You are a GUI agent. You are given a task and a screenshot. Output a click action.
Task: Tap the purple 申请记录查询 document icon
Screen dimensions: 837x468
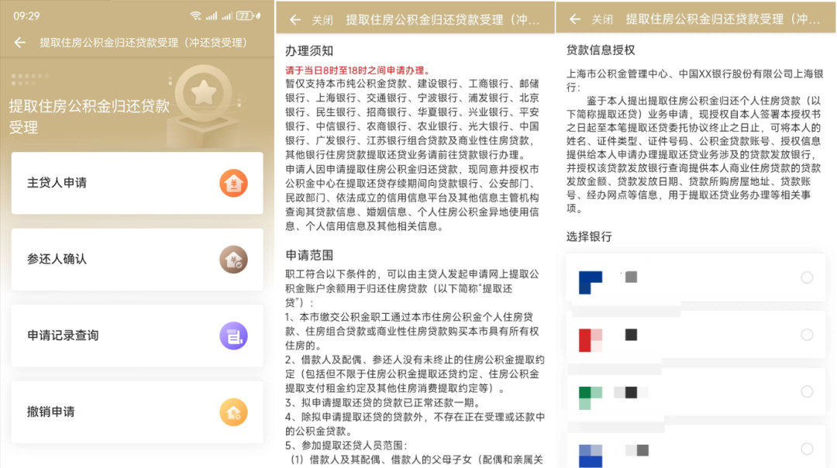pos(233,336)
